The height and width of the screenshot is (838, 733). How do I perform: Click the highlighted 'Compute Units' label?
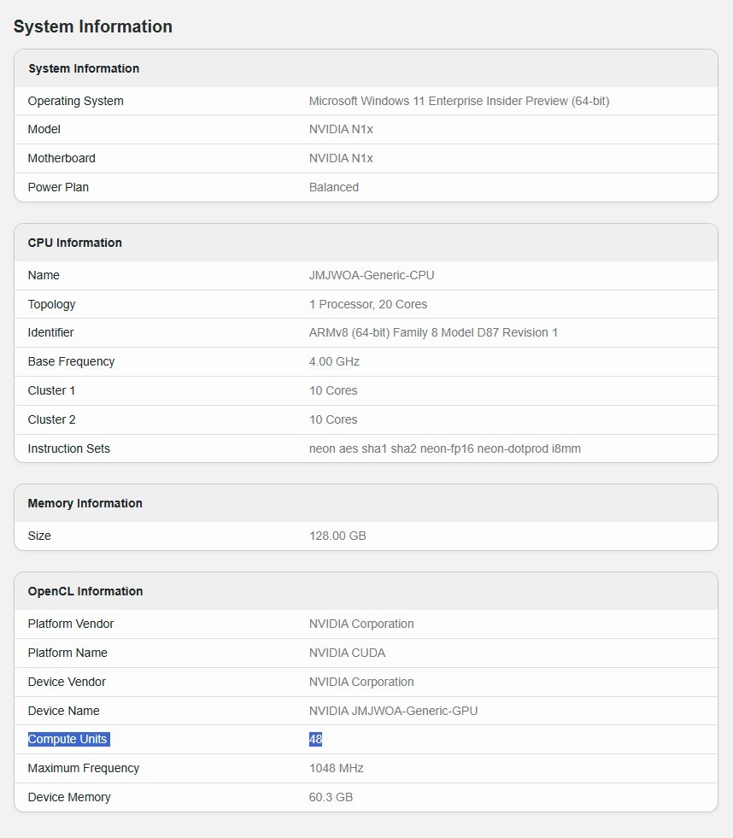tap(68, 739)
